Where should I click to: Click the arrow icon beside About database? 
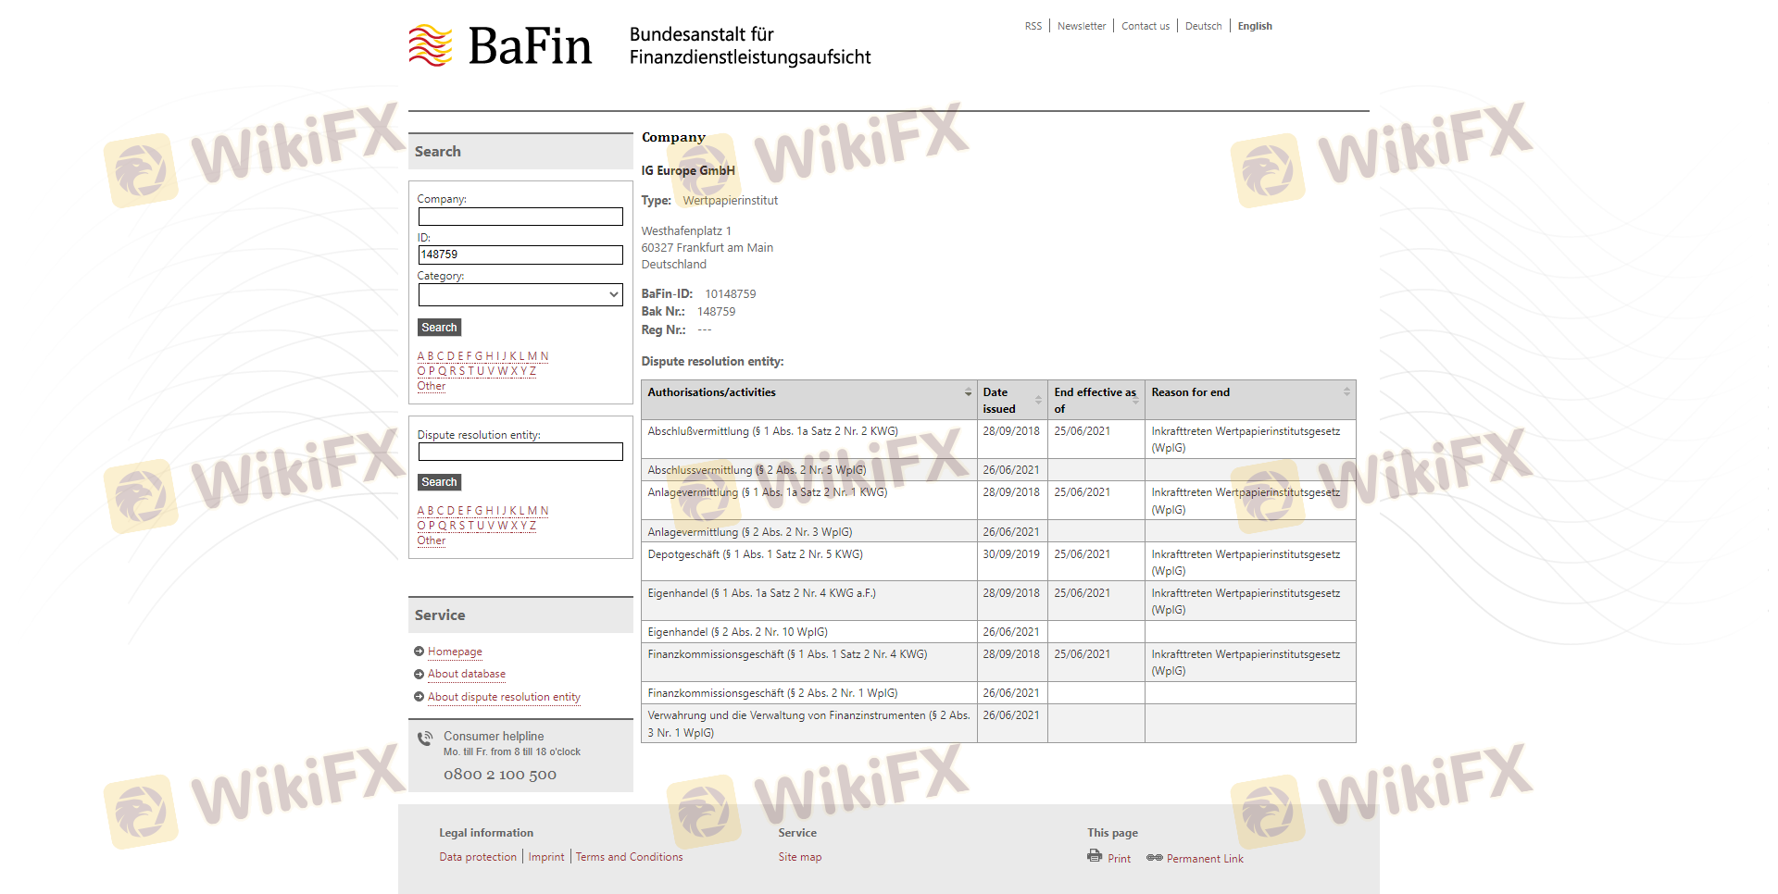tap(419, 675)
